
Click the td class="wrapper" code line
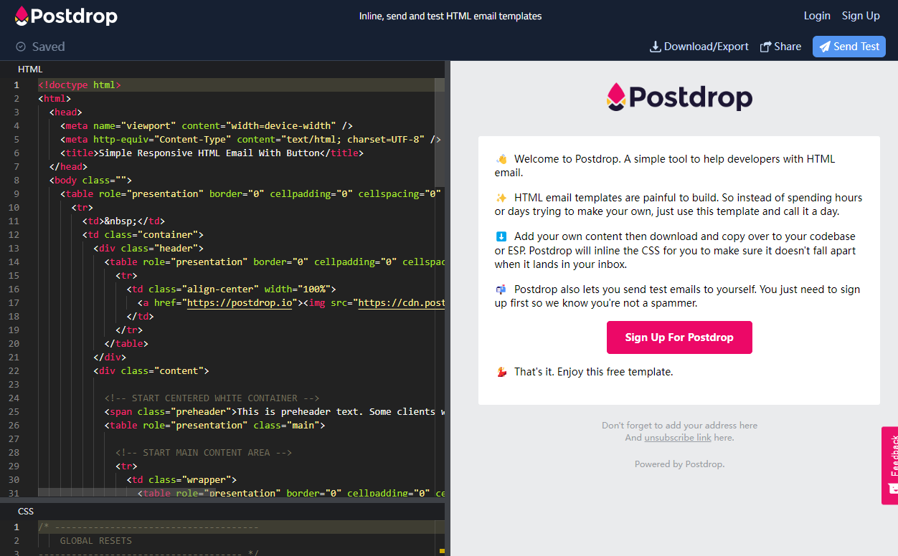(181, 479)
